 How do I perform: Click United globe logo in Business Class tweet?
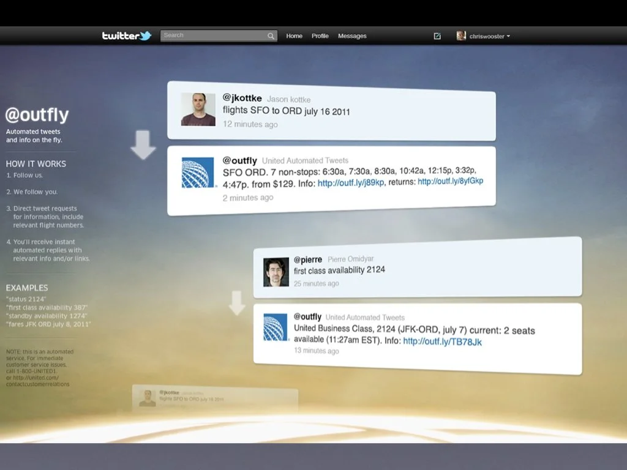click(275, 327)
